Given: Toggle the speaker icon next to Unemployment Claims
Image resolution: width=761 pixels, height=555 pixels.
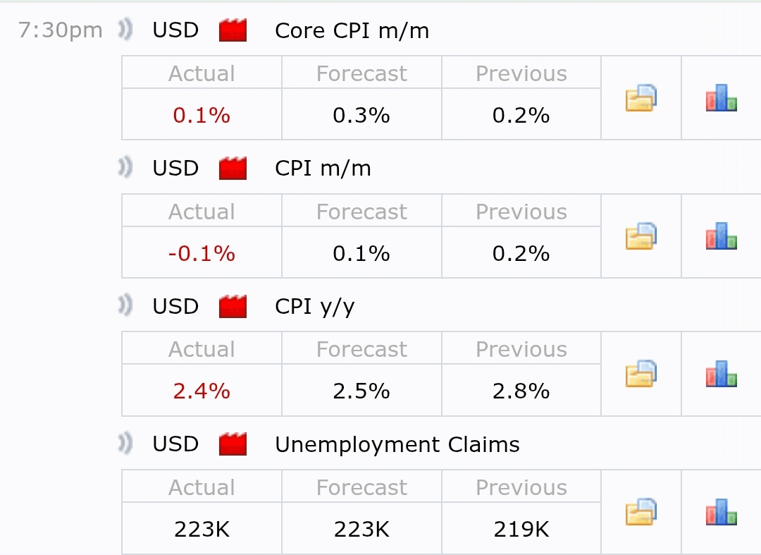Looking at the screenshot, I should 124,444.
